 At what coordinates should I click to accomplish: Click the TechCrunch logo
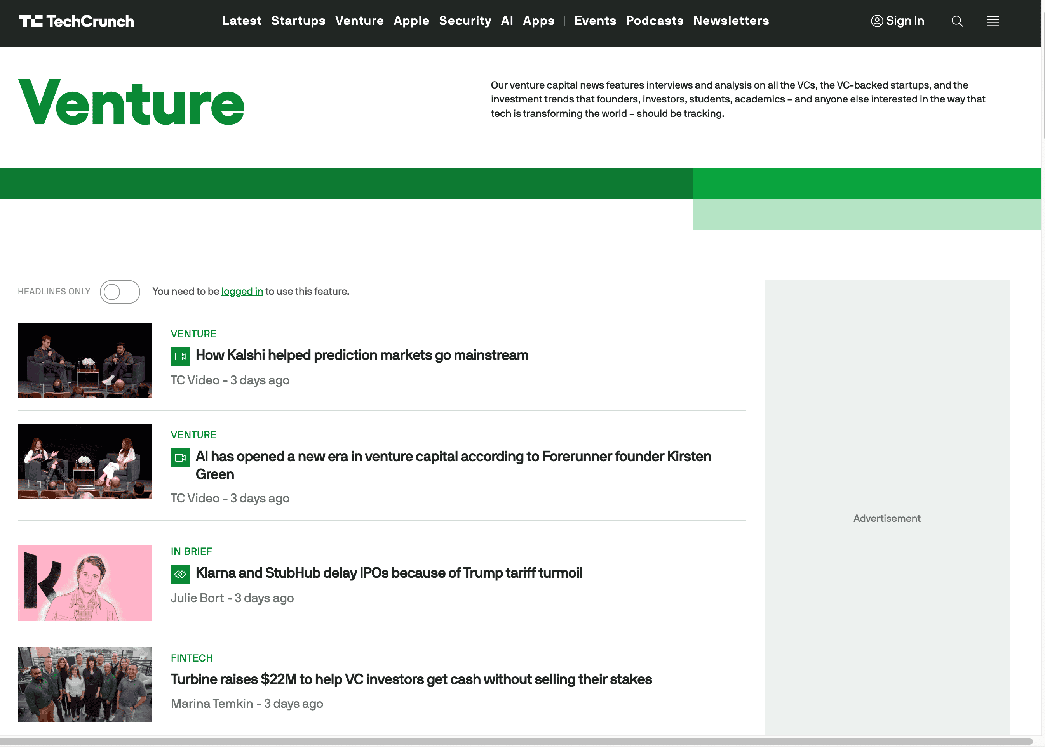(77, 21)
